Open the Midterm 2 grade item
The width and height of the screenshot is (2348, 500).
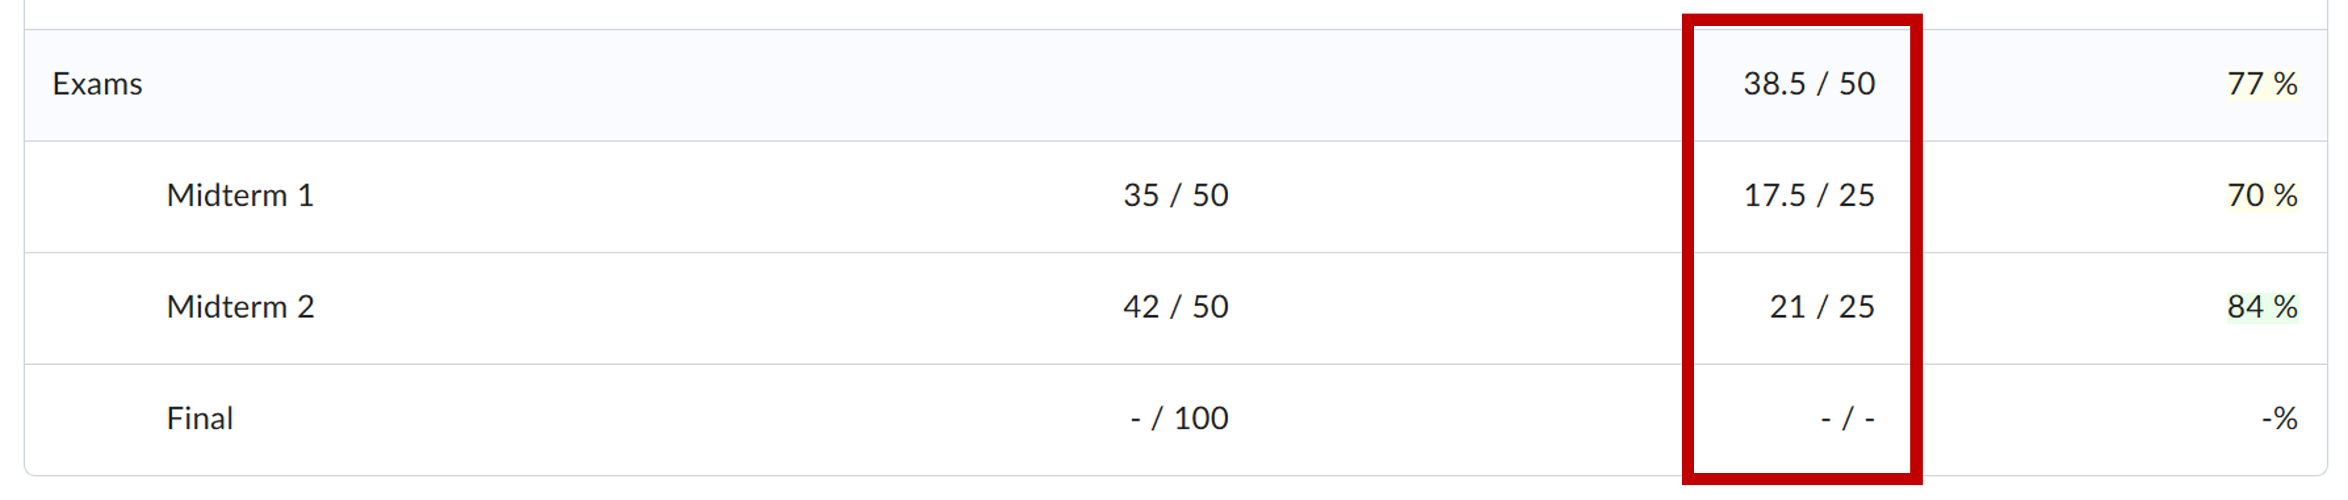pos(240,307)
